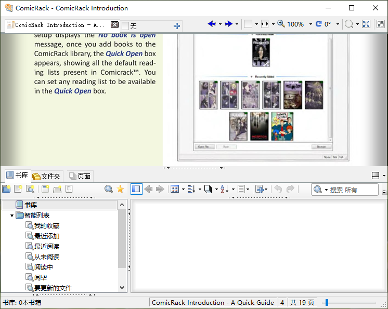Viewport: 388px width, 309px height.
Task: Toggle the magnifier loupe tool
Action: pos(349,24)
